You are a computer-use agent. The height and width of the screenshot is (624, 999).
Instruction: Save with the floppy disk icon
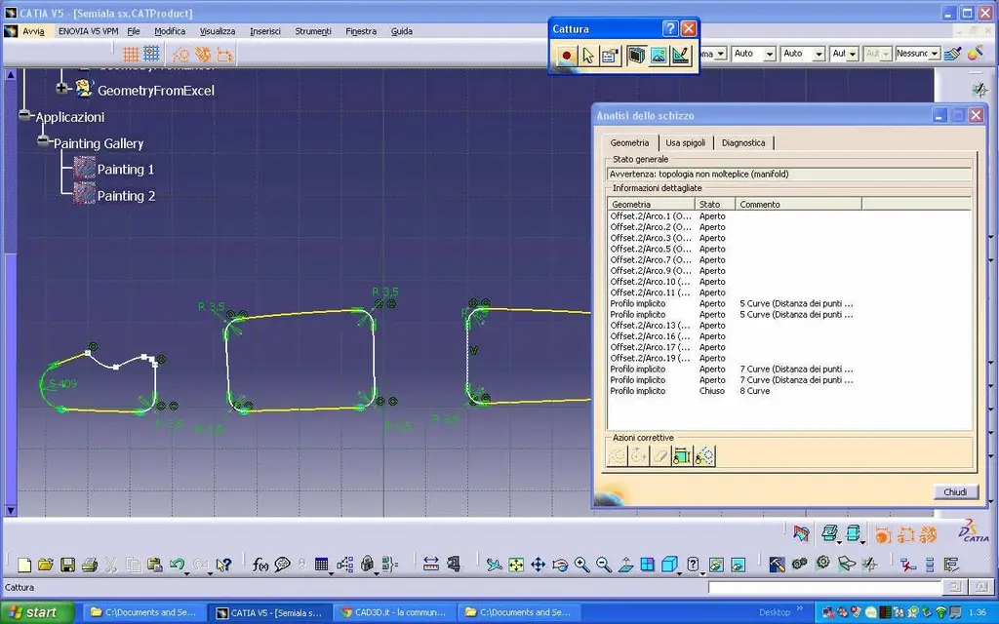point(67,565)
